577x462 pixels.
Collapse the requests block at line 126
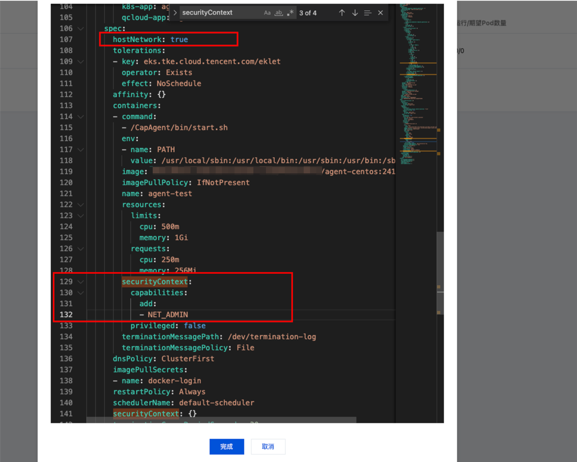81,249
